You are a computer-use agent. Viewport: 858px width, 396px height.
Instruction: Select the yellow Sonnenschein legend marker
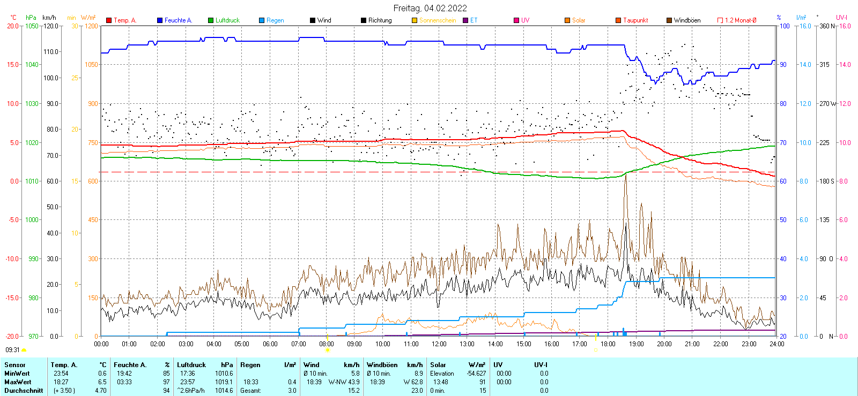(x=415, y=20)
